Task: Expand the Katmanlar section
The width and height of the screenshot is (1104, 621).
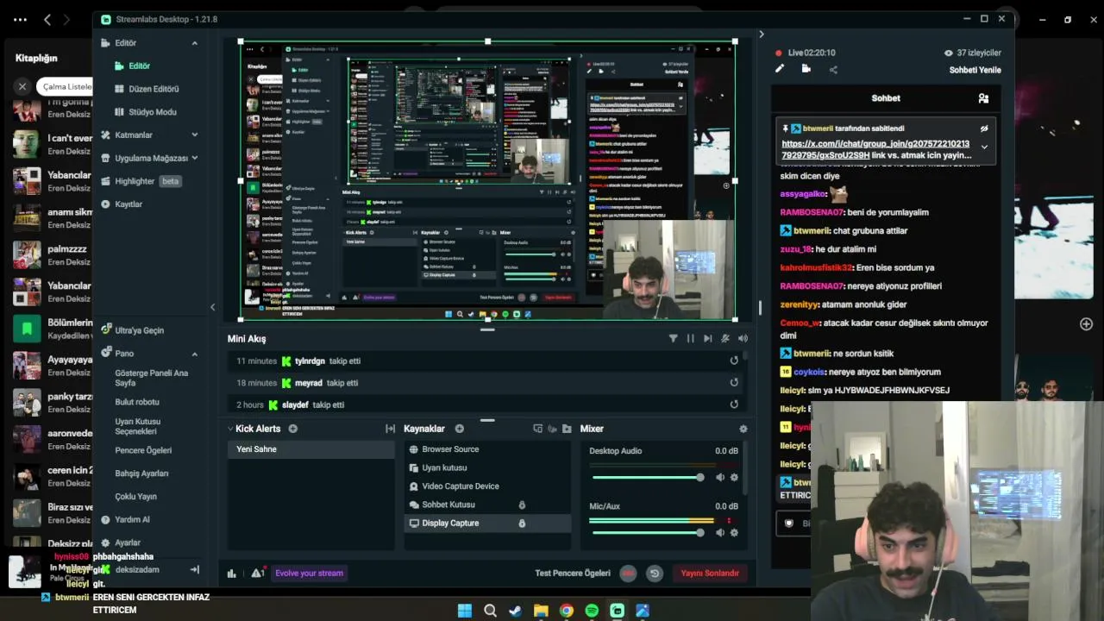Action: 194,135
